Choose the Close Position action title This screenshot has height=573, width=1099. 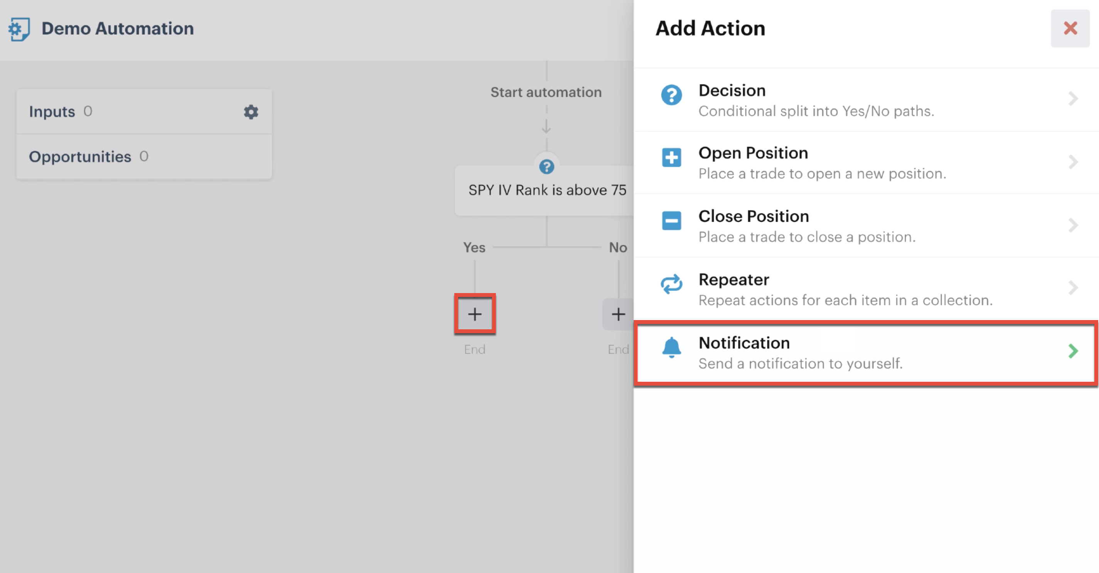pos(753,216)
